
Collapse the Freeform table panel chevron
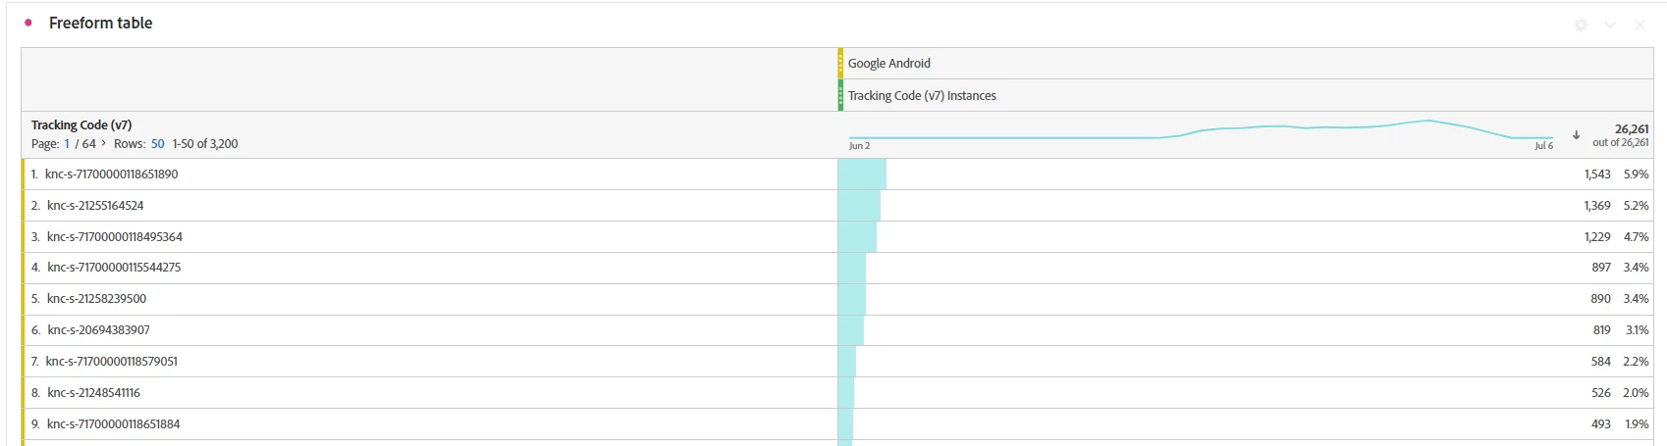(1610, 25)
